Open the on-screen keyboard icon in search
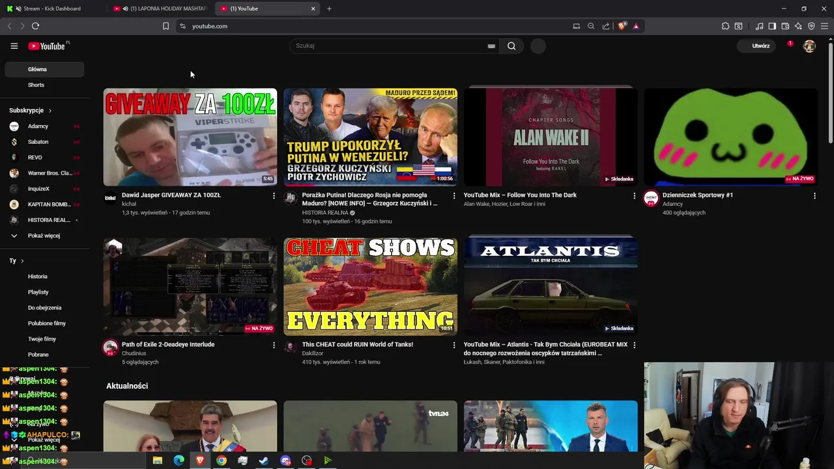The width and height of the screenshot is (834, 469). tap(491, 46)
